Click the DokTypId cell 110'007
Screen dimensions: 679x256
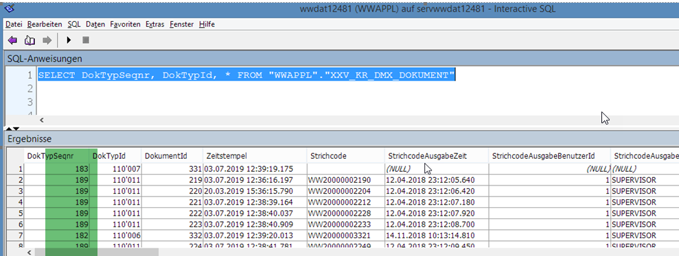click(x=115, y=169)
